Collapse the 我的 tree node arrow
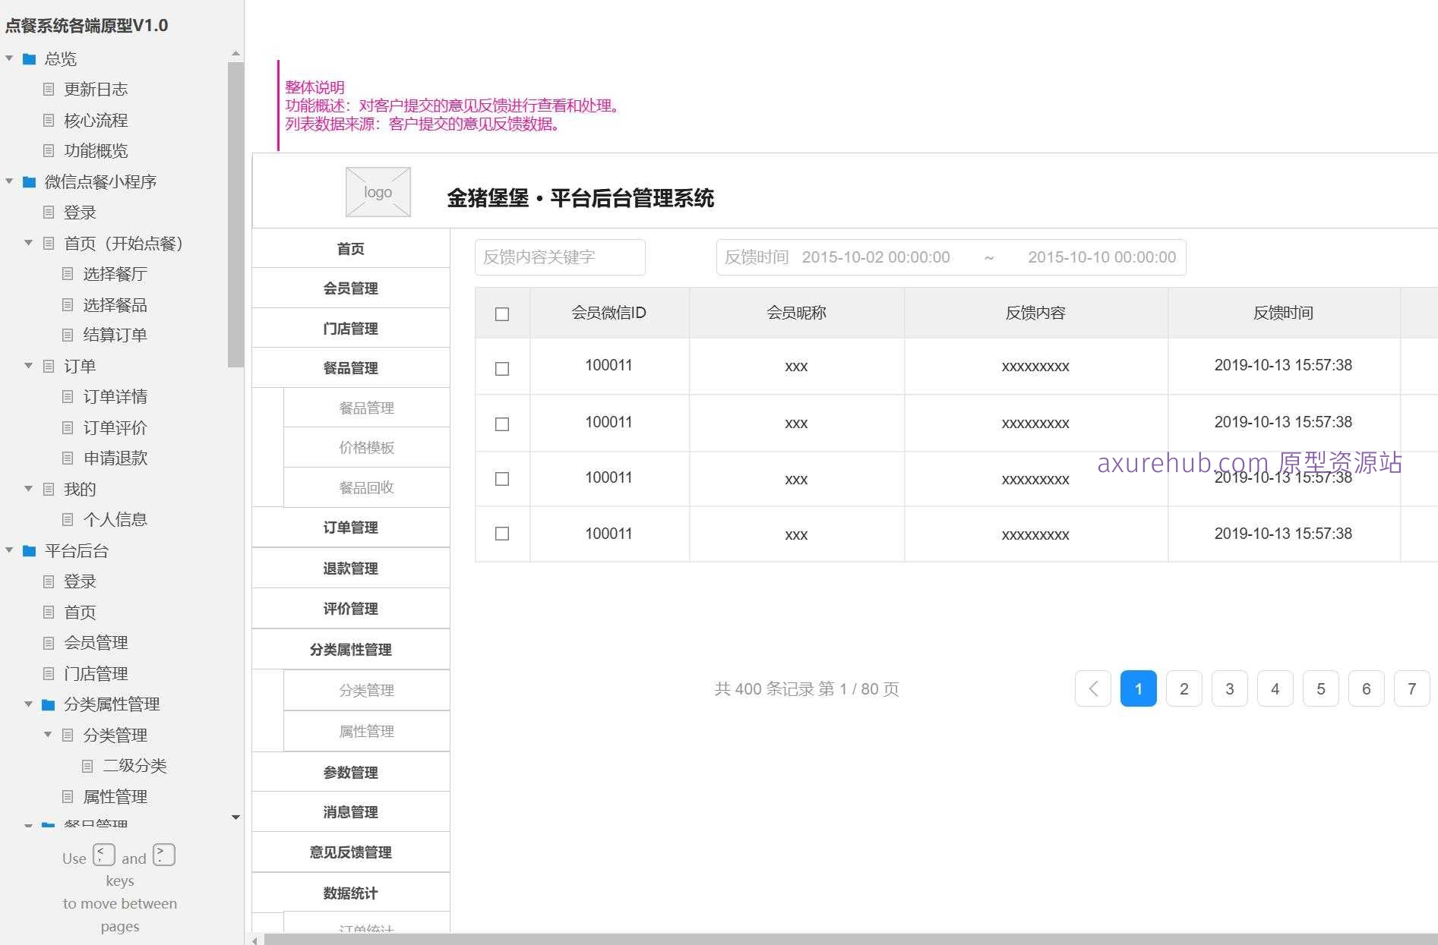The height and width of the screenshot is (945, 1438). tap(29, 489)
